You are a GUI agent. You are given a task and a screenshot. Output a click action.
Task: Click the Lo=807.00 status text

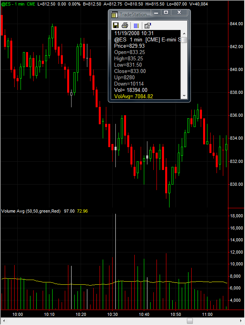click(177, 4)
